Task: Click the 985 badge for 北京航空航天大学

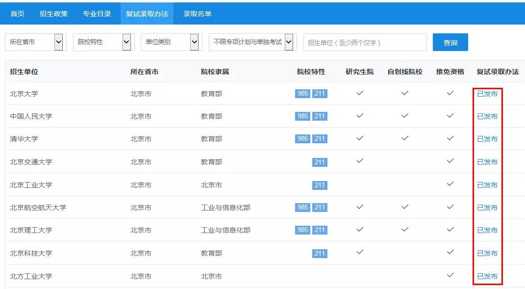Action: [x=302, y=207]
